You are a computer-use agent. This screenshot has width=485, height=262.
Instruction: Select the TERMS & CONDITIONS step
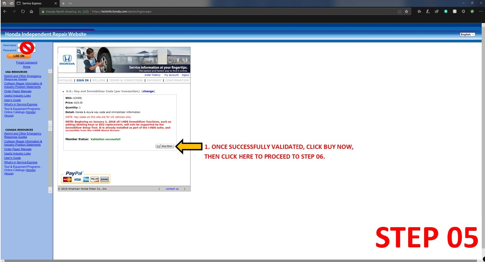[126, 80]
